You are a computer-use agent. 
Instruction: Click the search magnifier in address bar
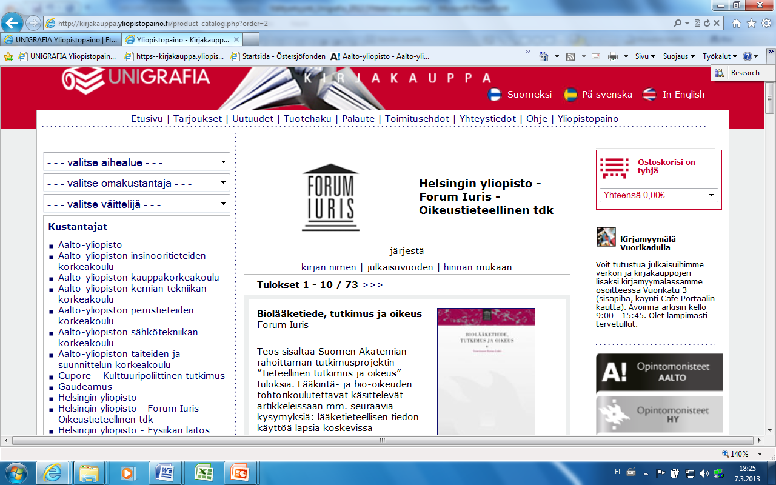678,23
